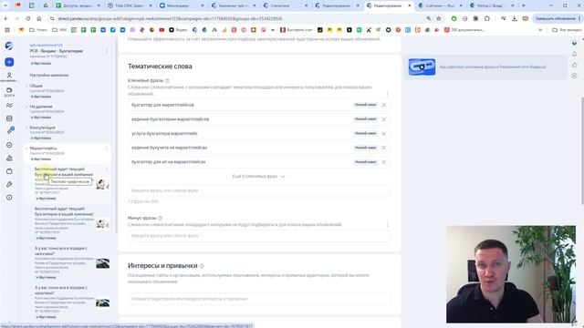Click the key phrase input field
The width and height of the screenshot is (584, 328).
click(258, 190)
